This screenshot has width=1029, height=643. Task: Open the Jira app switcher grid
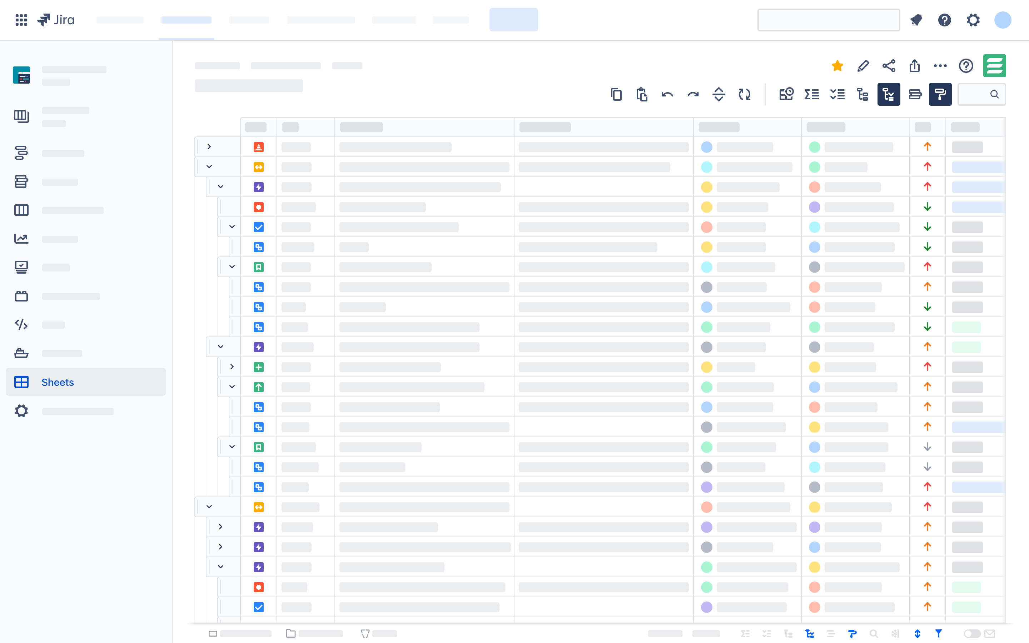coord(21,20)
